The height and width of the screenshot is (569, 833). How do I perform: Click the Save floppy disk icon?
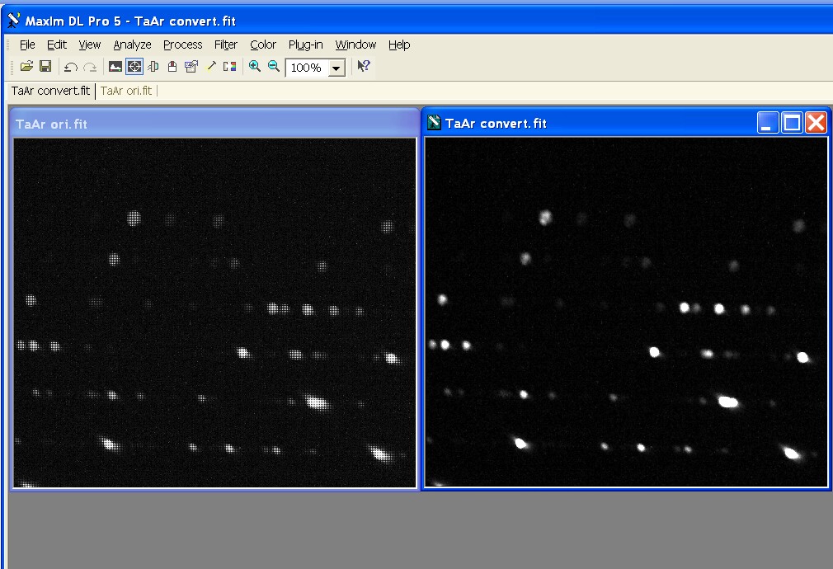click(x=45, y=67)
